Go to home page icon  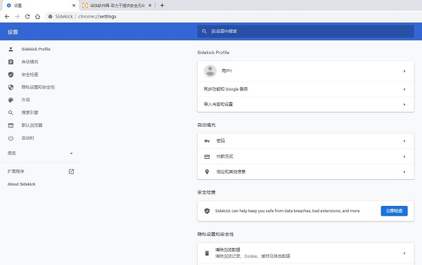pos(37,16)
